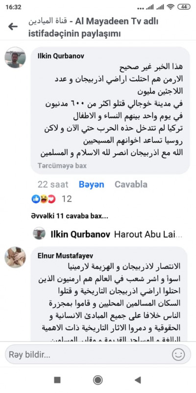The width and height of the screenshot is (196, 393).
Task: Tap small Ilkin Qurbanov reply avatar
Action: tap(39, 233)
